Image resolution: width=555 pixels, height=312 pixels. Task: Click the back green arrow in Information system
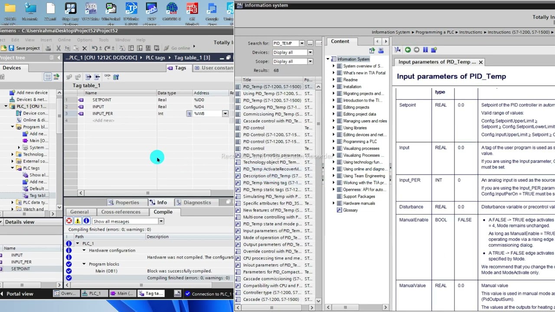pos(408,50)
